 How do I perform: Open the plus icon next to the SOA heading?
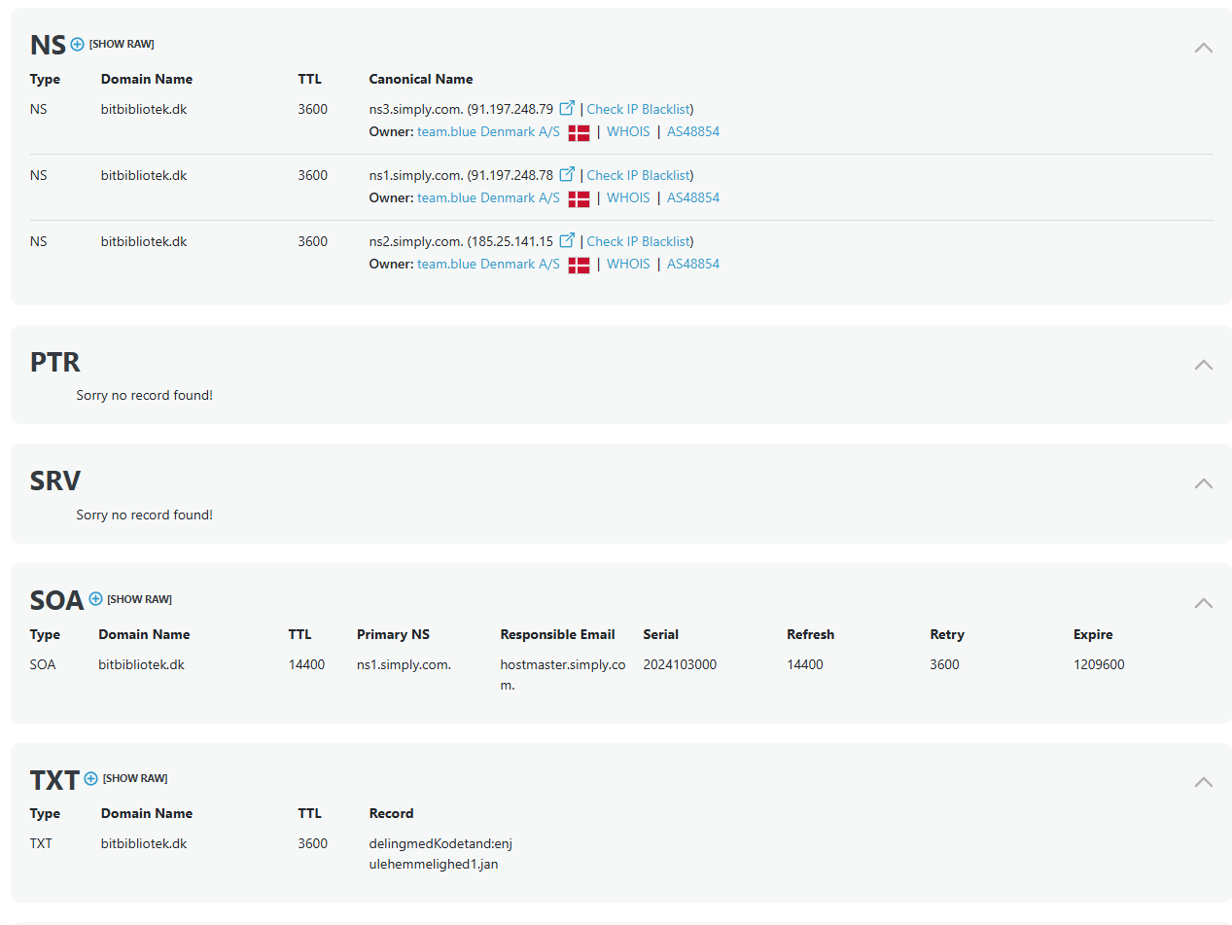[x=95, y=598]
